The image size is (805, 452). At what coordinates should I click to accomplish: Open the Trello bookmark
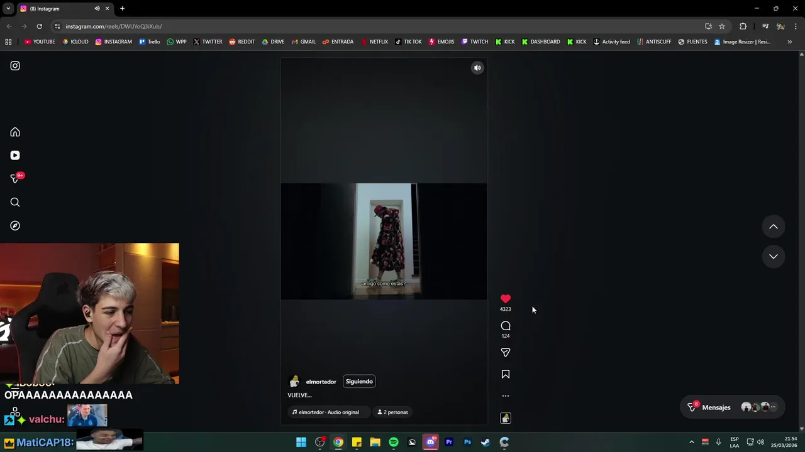coord(150,42)
